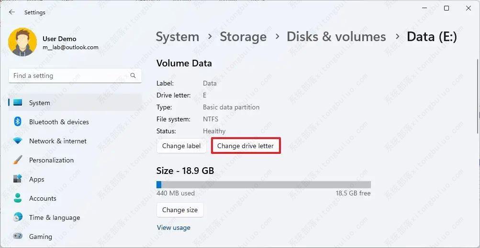Open the View usage link

[x=174, y=227]
